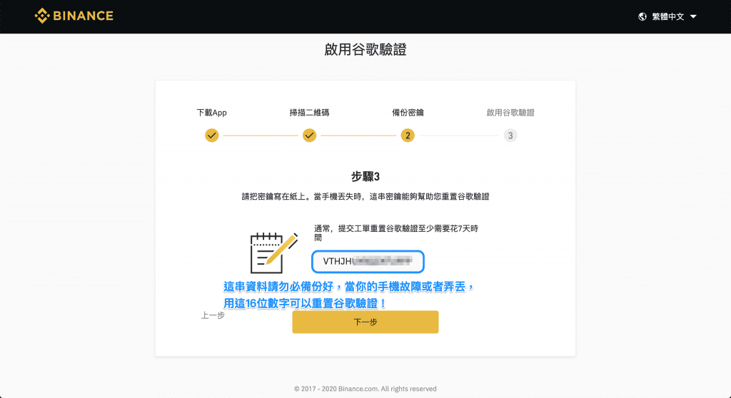Click the backup key field starting VTHJH

(x=368, y=261)
